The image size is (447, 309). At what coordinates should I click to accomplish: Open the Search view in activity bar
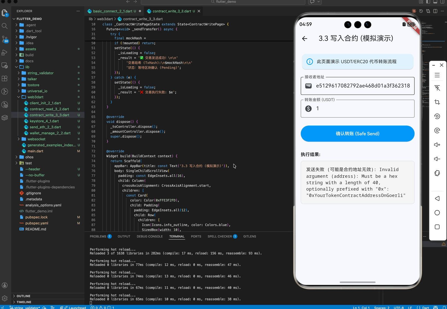[x=5, y=26]
